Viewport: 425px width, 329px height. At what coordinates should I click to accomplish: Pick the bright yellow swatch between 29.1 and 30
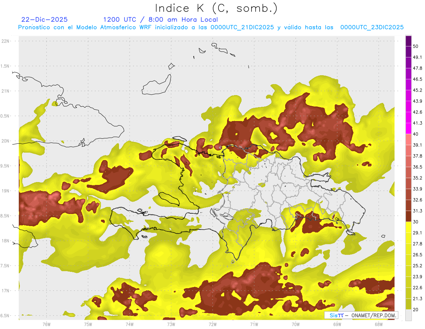coord(408,227)
